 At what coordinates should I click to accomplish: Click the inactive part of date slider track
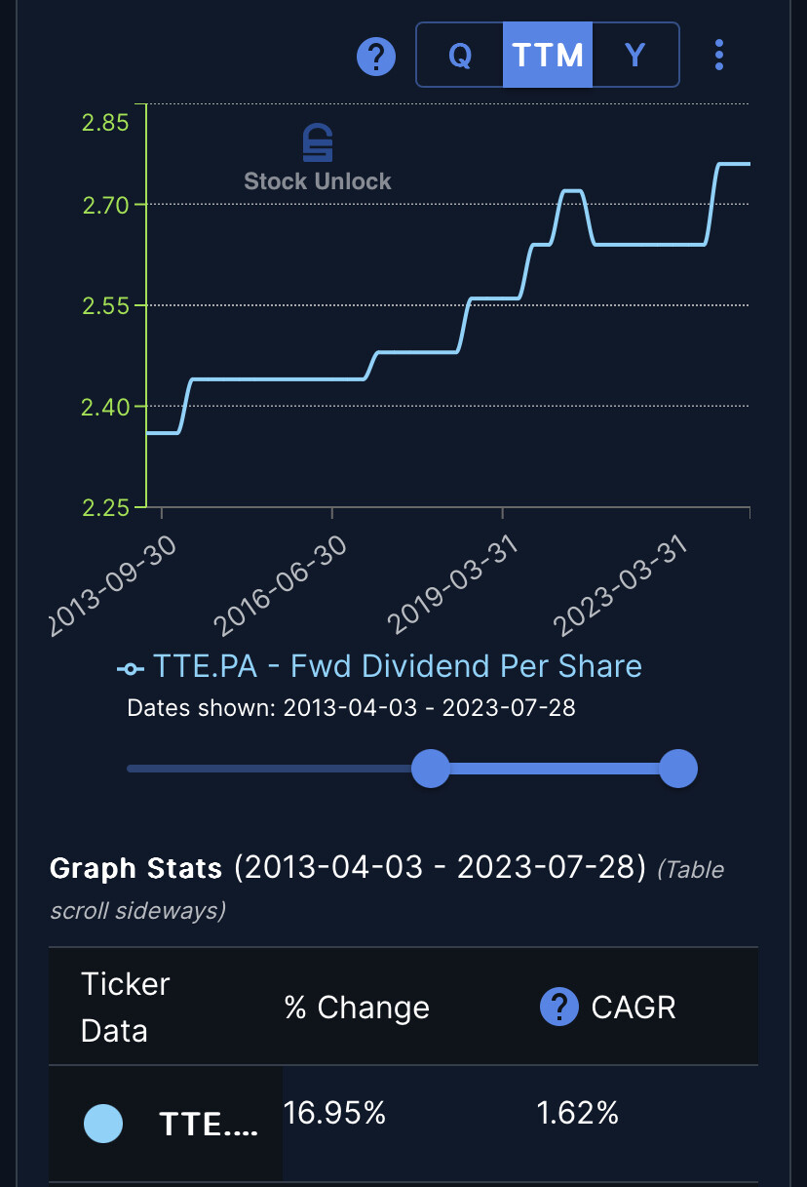pos(269,769)
